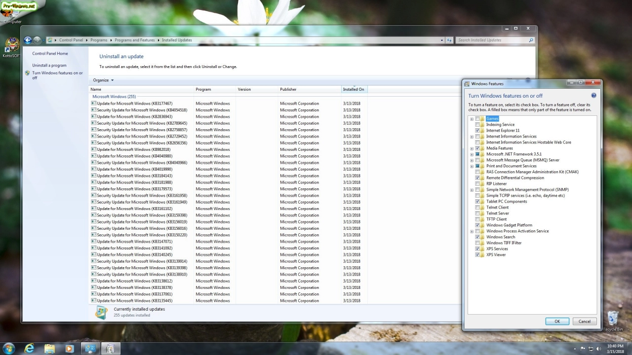Expand the Media Features node

click(x=472, y=148)
